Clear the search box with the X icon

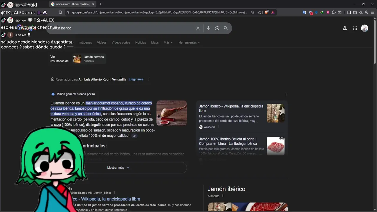click(x=198, y=28)
